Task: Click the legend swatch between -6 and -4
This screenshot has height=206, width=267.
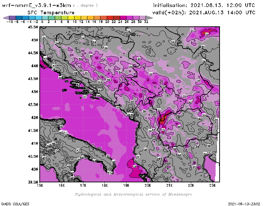Action: pyautogui.click(x=26, y=18)
